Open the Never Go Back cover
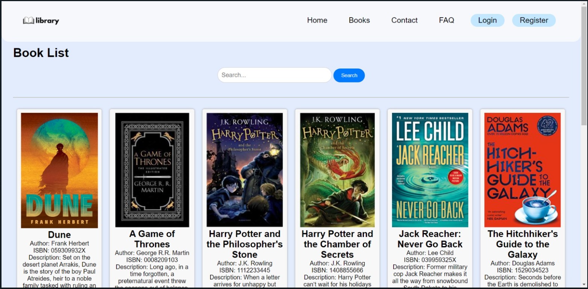 [x=430, y=170]
